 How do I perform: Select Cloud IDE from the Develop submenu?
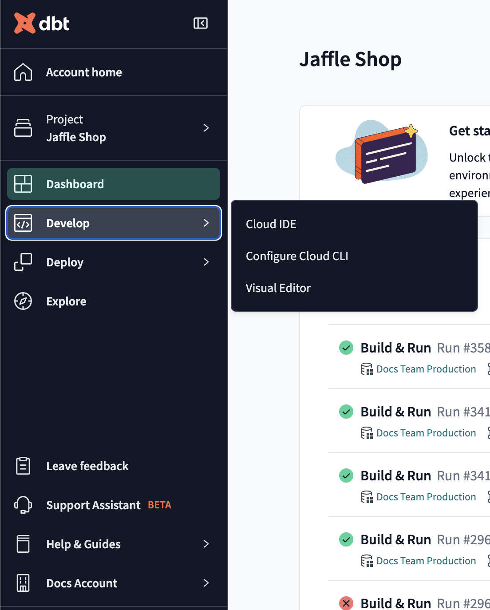pos(271,224)
